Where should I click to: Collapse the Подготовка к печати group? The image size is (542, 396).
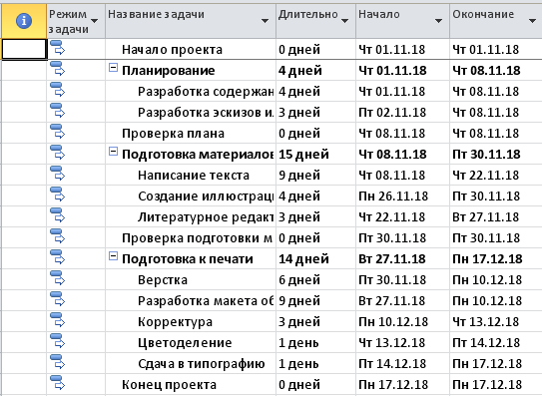pos(113,256)
